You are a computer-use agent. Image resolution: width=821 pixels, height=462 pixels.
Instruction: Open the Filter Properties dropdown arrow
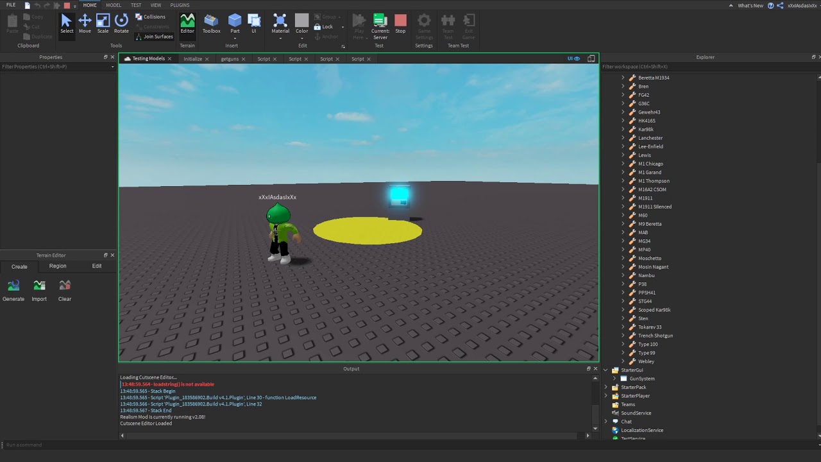click(x=113, y=67)
